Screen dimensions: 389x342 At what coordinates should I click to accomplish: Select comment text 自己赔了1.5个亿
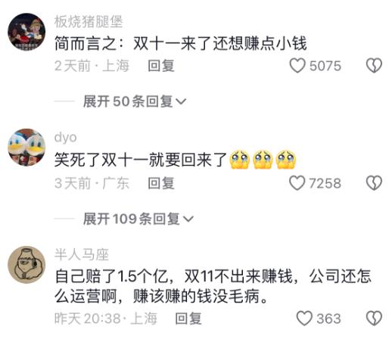pos(111,276)
